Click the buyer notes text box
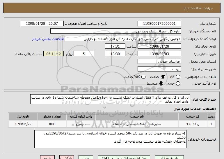The image size is (224, 159). pos(110,139)
